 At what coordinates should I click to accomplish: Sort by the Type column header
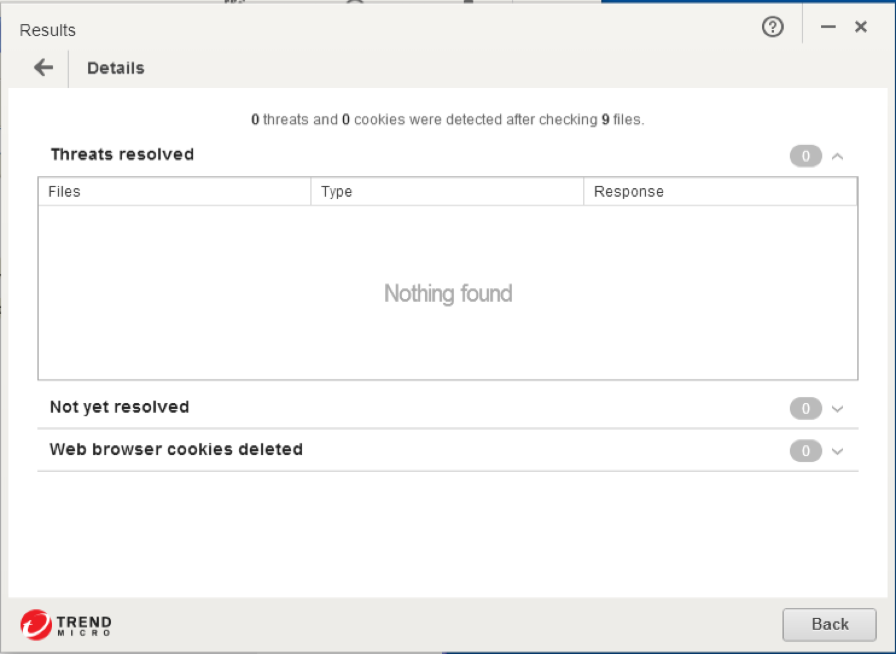point(447,192)
